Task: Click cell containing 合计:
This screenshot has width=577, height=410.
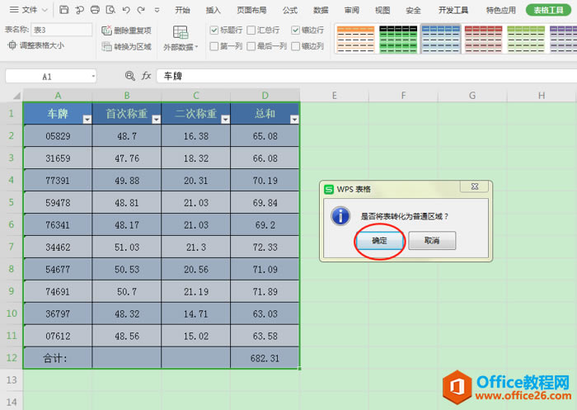Action: click(58, 358)
